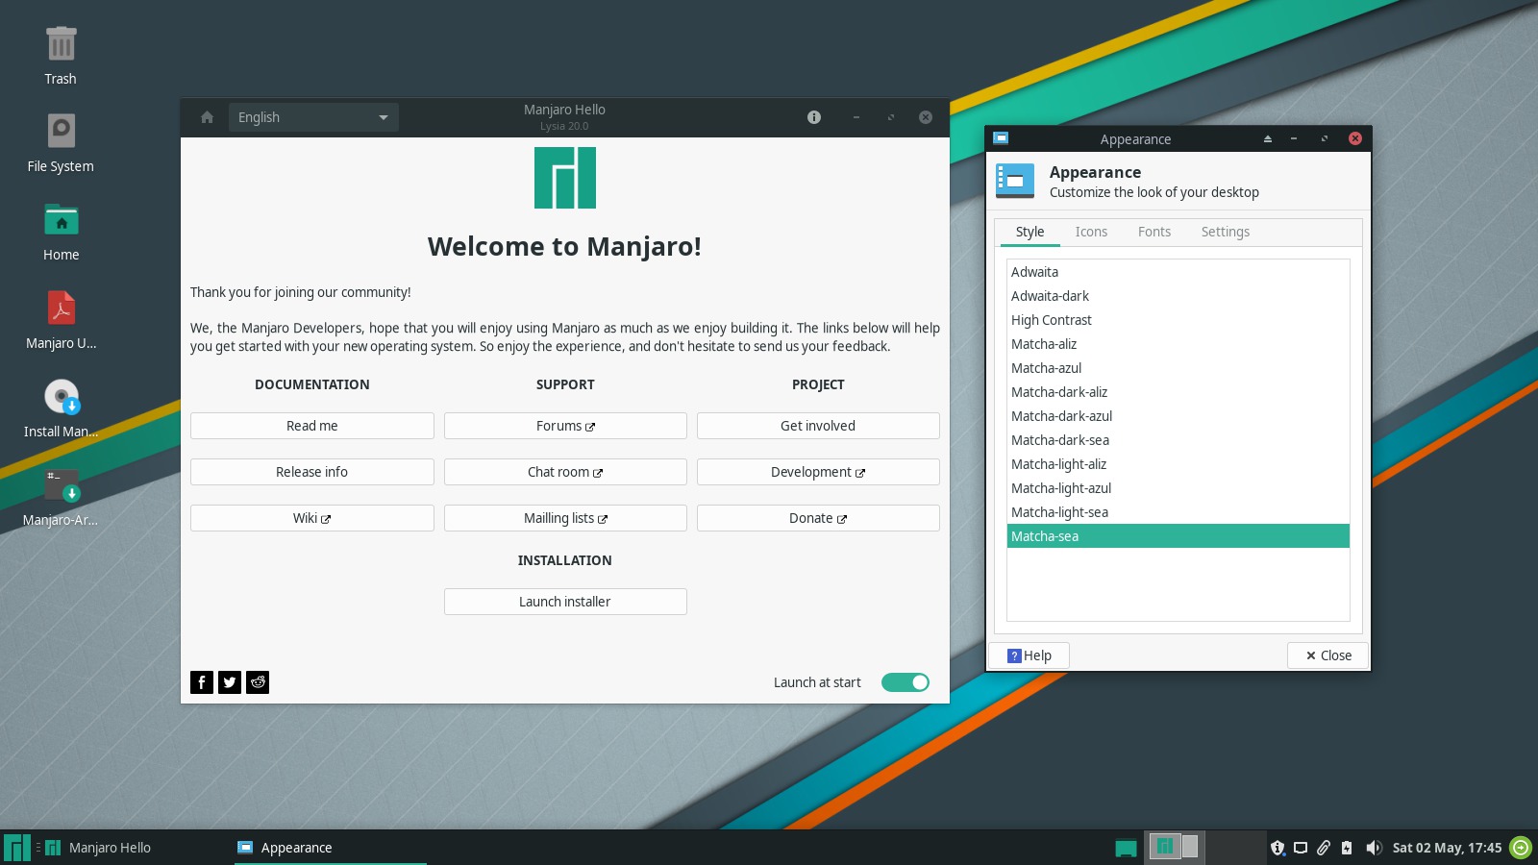Open the About info icon in Manjaro Hello
Screen dimensions: 1538x865
click(814, 117)
